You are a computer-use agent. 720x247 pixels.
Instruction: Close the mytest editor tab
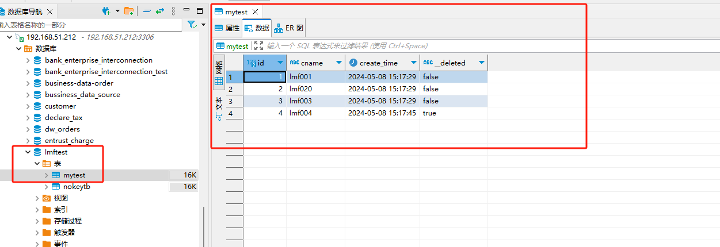point(256,11)
